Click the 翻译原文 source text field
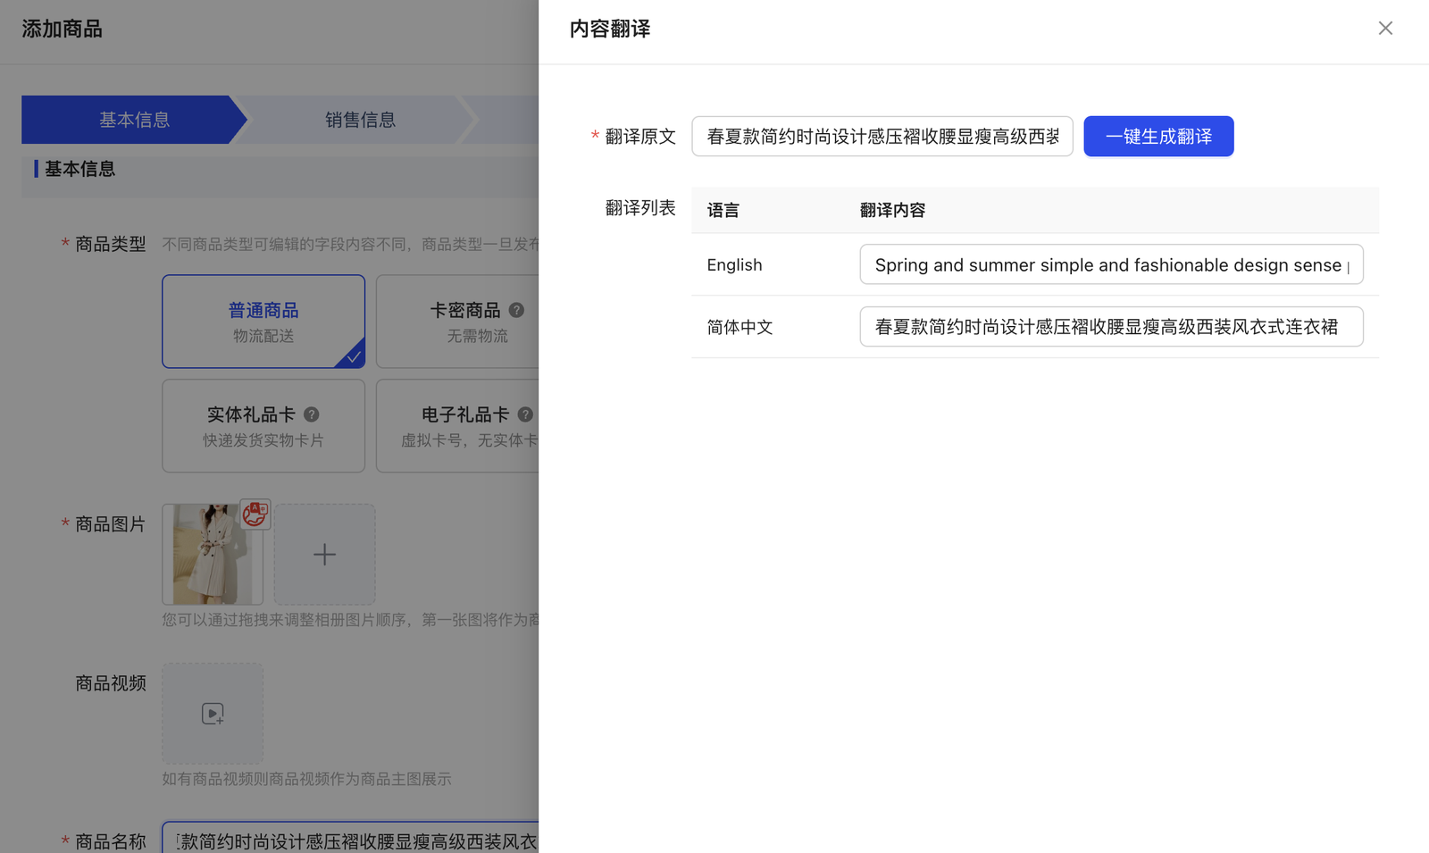The width and height of the screenshot is (1429, 853). pyautogui.click(x=882, y=137)
